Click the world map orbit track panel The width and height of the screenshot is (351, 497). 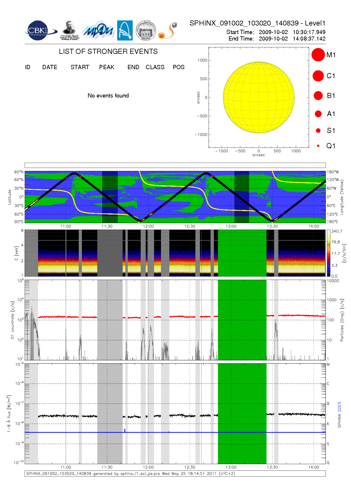[x=175, y=197]
